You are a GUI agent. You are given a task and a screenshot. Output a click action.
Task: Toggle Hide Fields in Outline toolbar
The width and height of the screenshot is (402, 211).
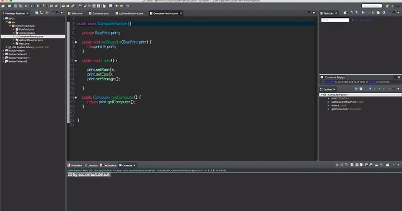point(370,89)
